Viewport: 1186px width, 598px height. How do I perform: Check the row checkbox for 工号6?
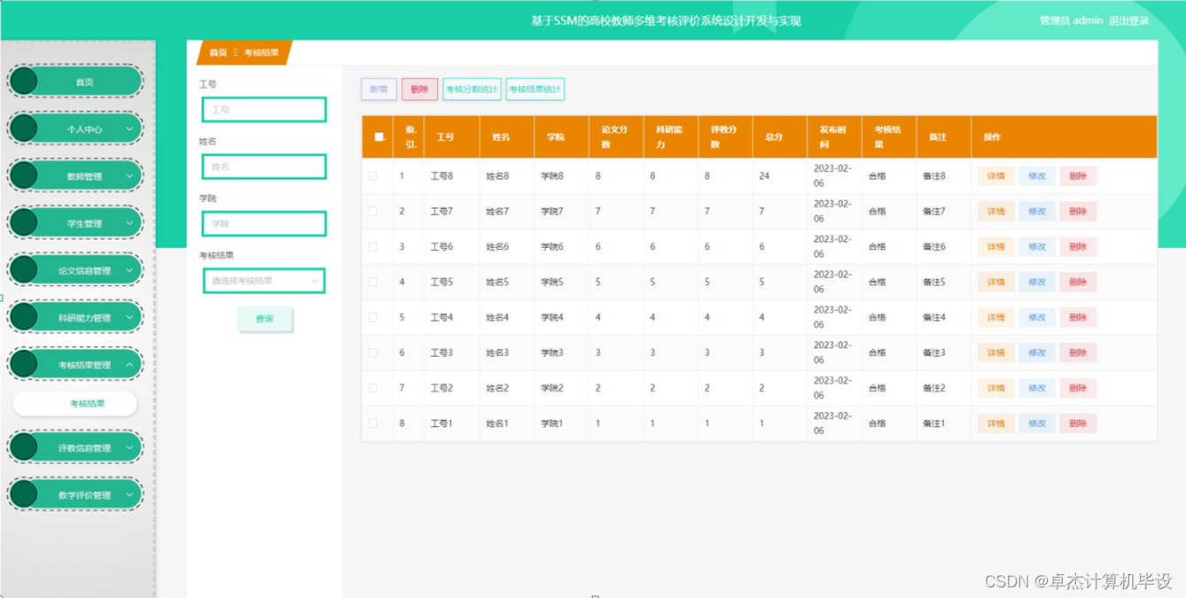pos(373,246)
